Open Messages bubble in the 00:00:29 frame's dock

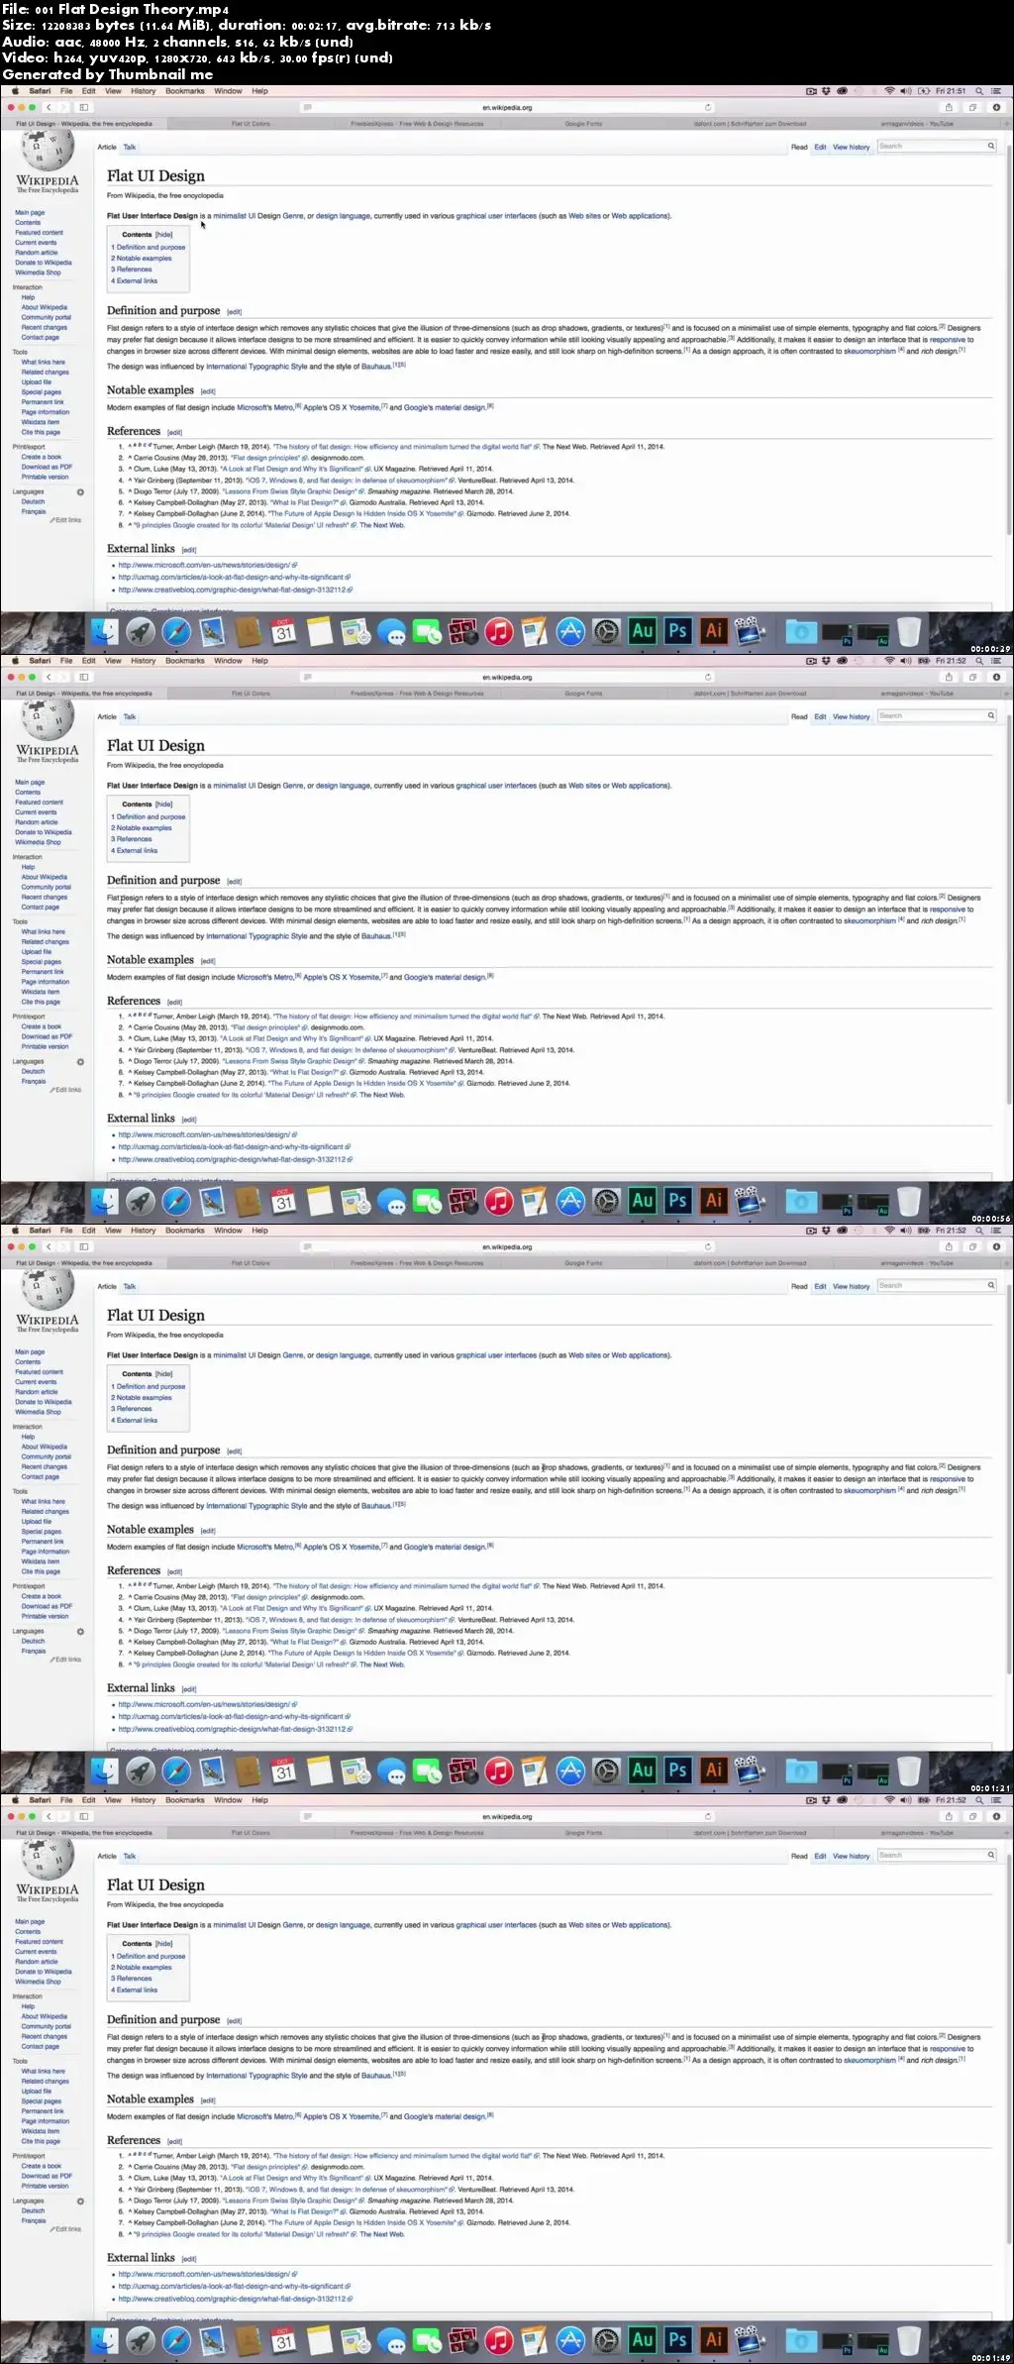point(392,631)
